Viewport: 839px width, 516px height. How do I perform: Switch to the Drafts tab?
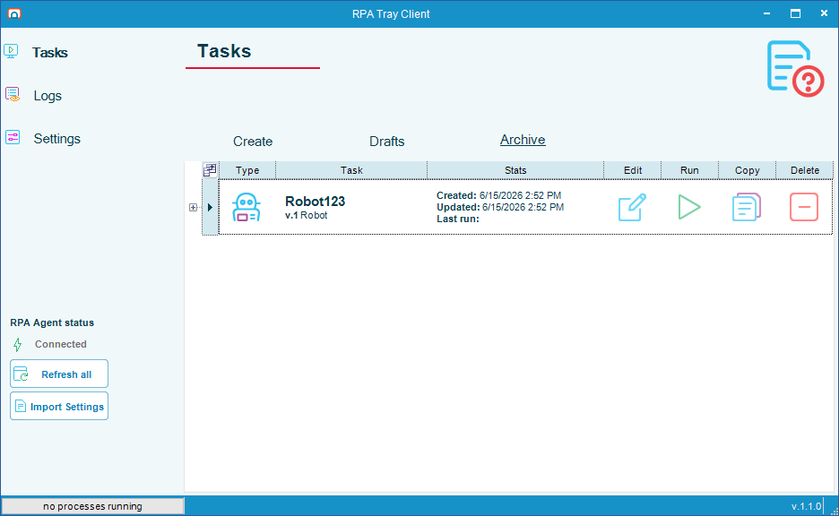387,142
